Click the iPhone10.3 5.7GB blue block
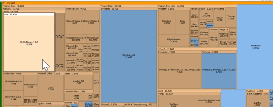Image resolution: width=273 pixels, height=107 pixels. pos(219,71)
